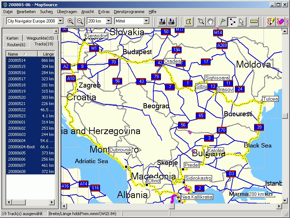Switch to the Tracks(19) tab
This screenshot has width=290, height=218.
(44, 44)
